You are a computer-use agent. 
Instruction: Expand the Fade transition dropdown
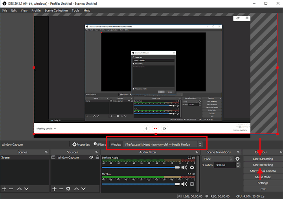pos(218,159)
